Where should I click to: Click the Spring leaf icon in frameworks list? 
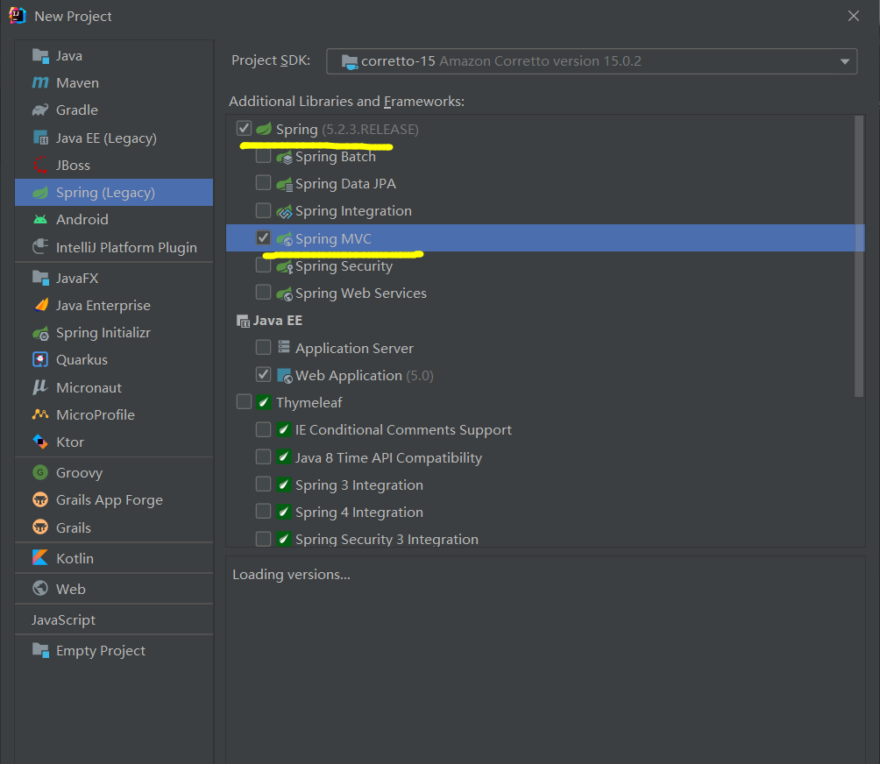(264, 129)
